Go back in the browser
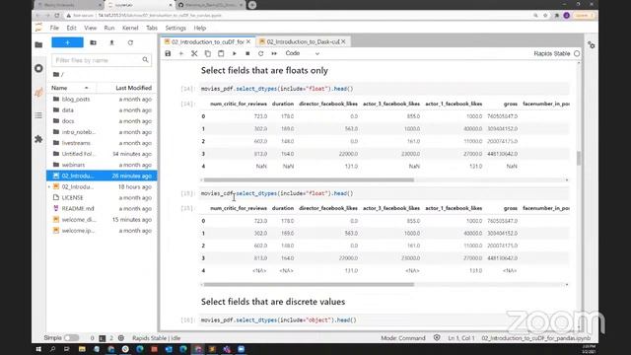The width and height of the screenshot is (631, 355). [37, 16]
